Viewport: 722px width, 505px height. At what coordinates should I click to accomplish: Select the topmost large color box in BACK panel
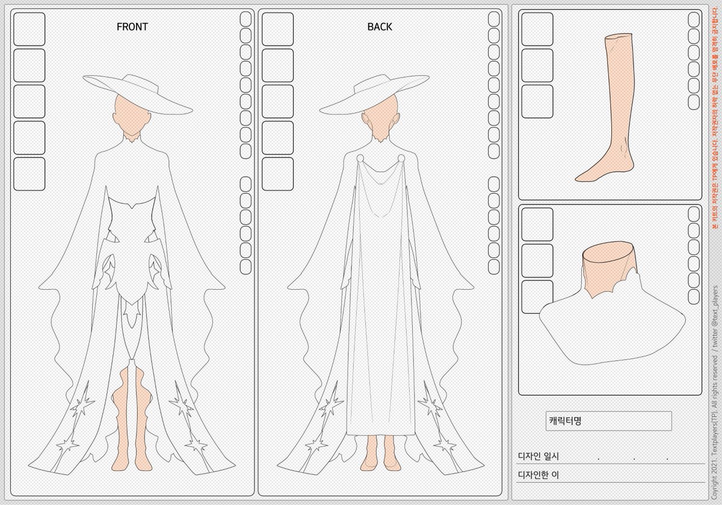coord(277,29)
